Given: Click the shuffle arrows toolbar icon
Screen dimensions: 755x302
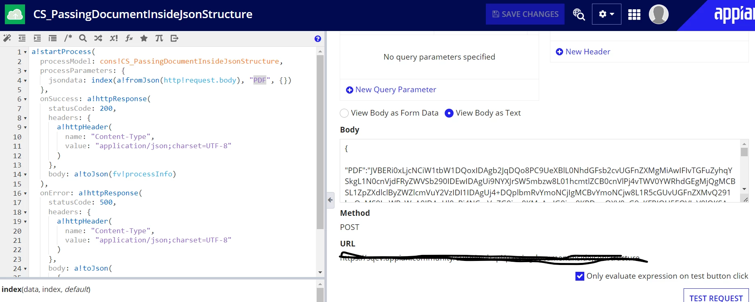Looking at the screenshot, I should (98, 38).
